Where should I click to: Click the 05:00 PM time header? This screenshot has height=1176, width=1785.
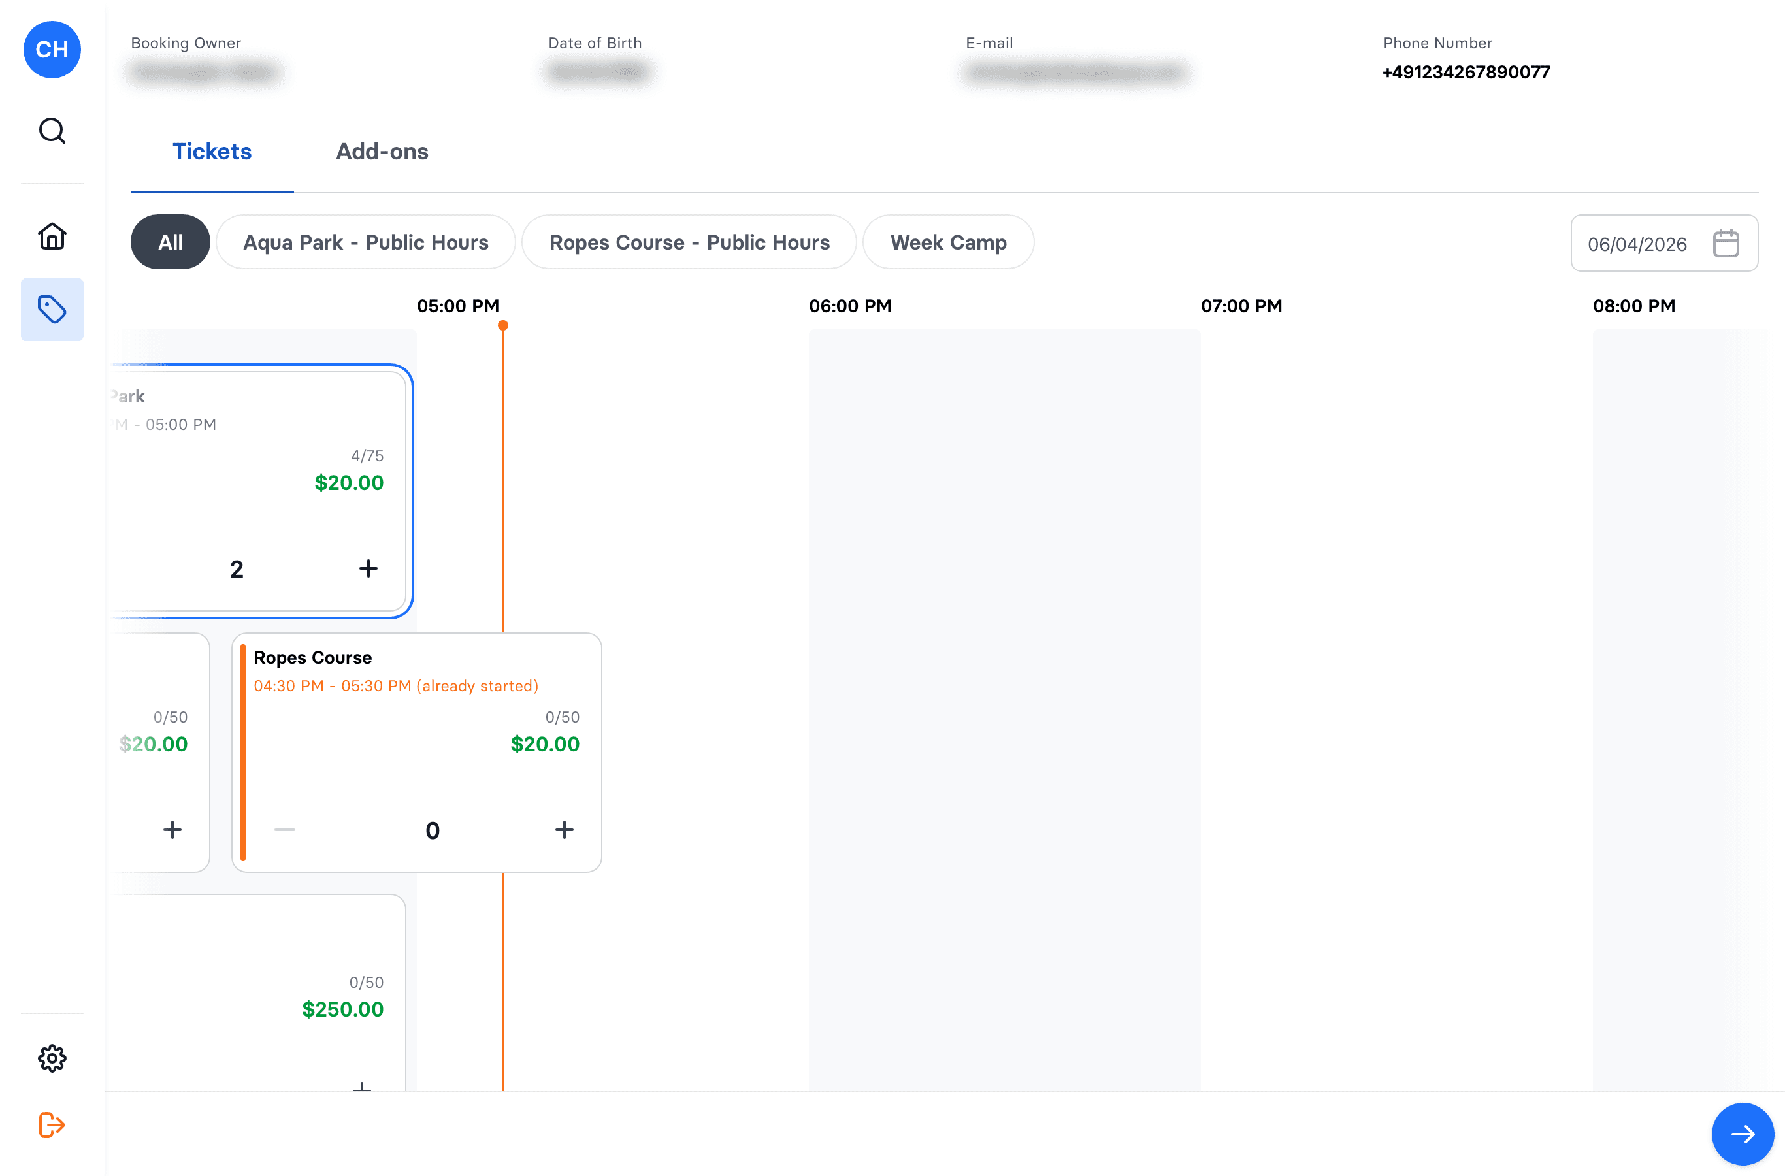[x=458, y=306]
